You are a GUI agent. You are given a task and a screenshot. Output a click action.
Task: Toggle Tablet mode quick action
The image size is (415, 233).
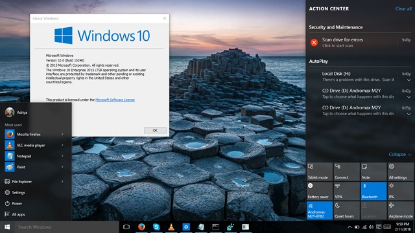320,172
